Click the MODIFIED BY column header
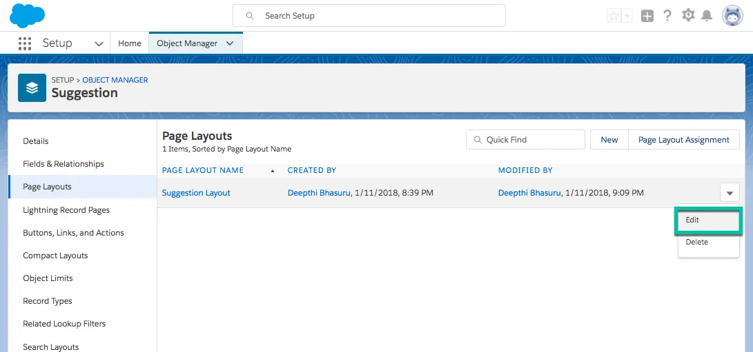The height and width of the screenshot is (352, 753). 525,170
